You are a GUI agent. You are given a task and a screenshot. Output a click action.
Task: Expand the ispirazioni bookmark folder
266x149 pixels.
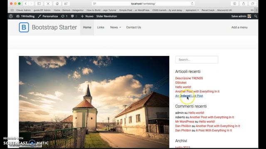tap(192, 10)
